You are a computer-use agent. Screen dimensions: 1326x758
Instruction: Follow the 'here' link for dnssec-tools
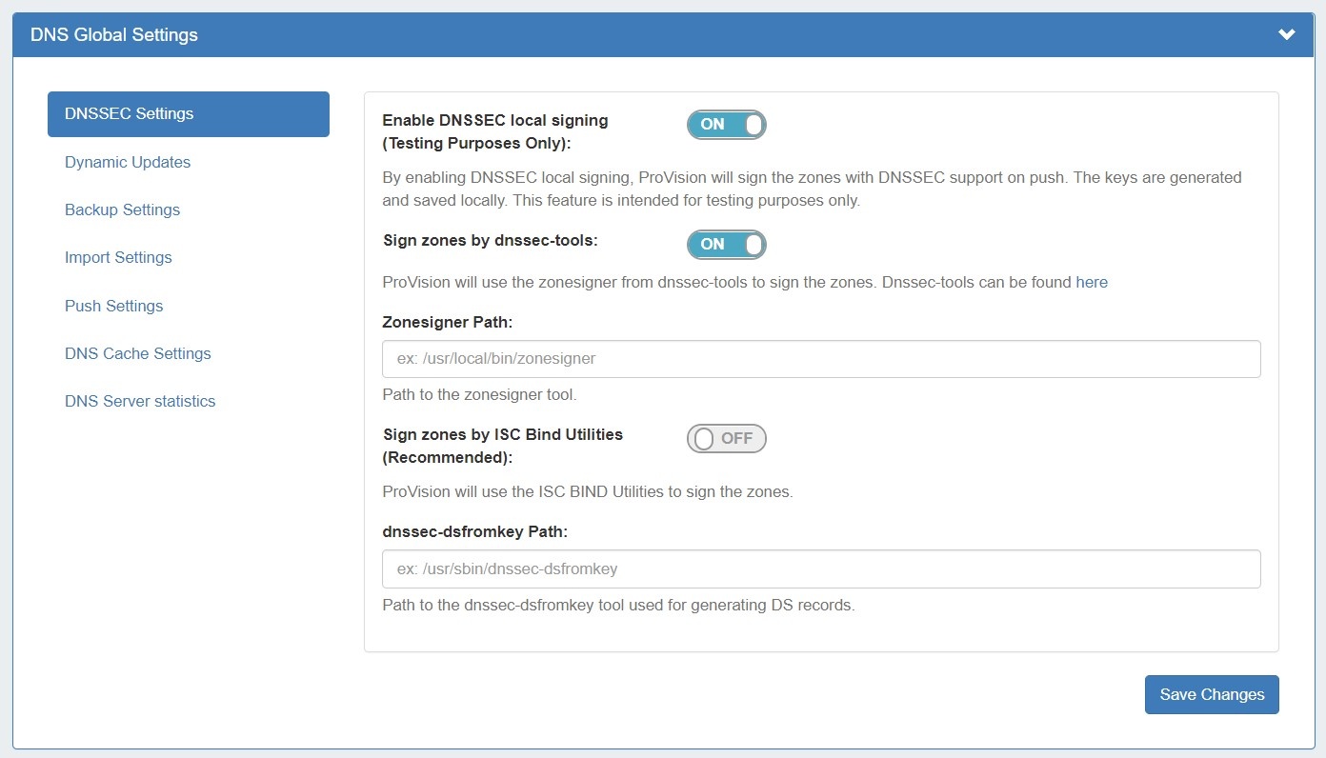[x=1091, y=282]
